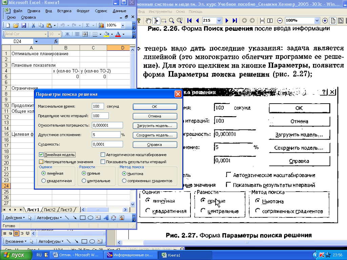Select центральные differences option
This screenshot has width=347, height=260.
(84, 181)
